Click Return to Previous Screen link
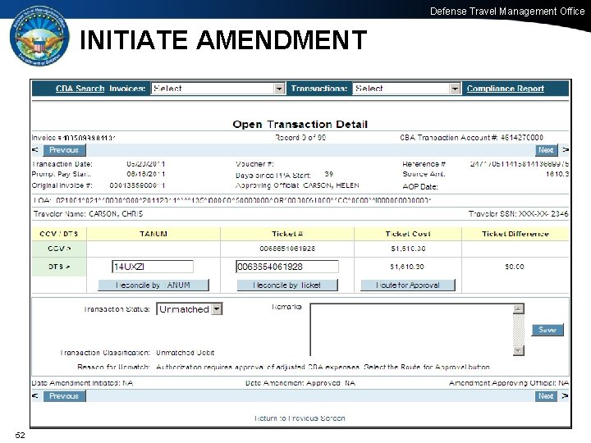The width and height of the screenshot is (591, 443). tap(300, 418)
